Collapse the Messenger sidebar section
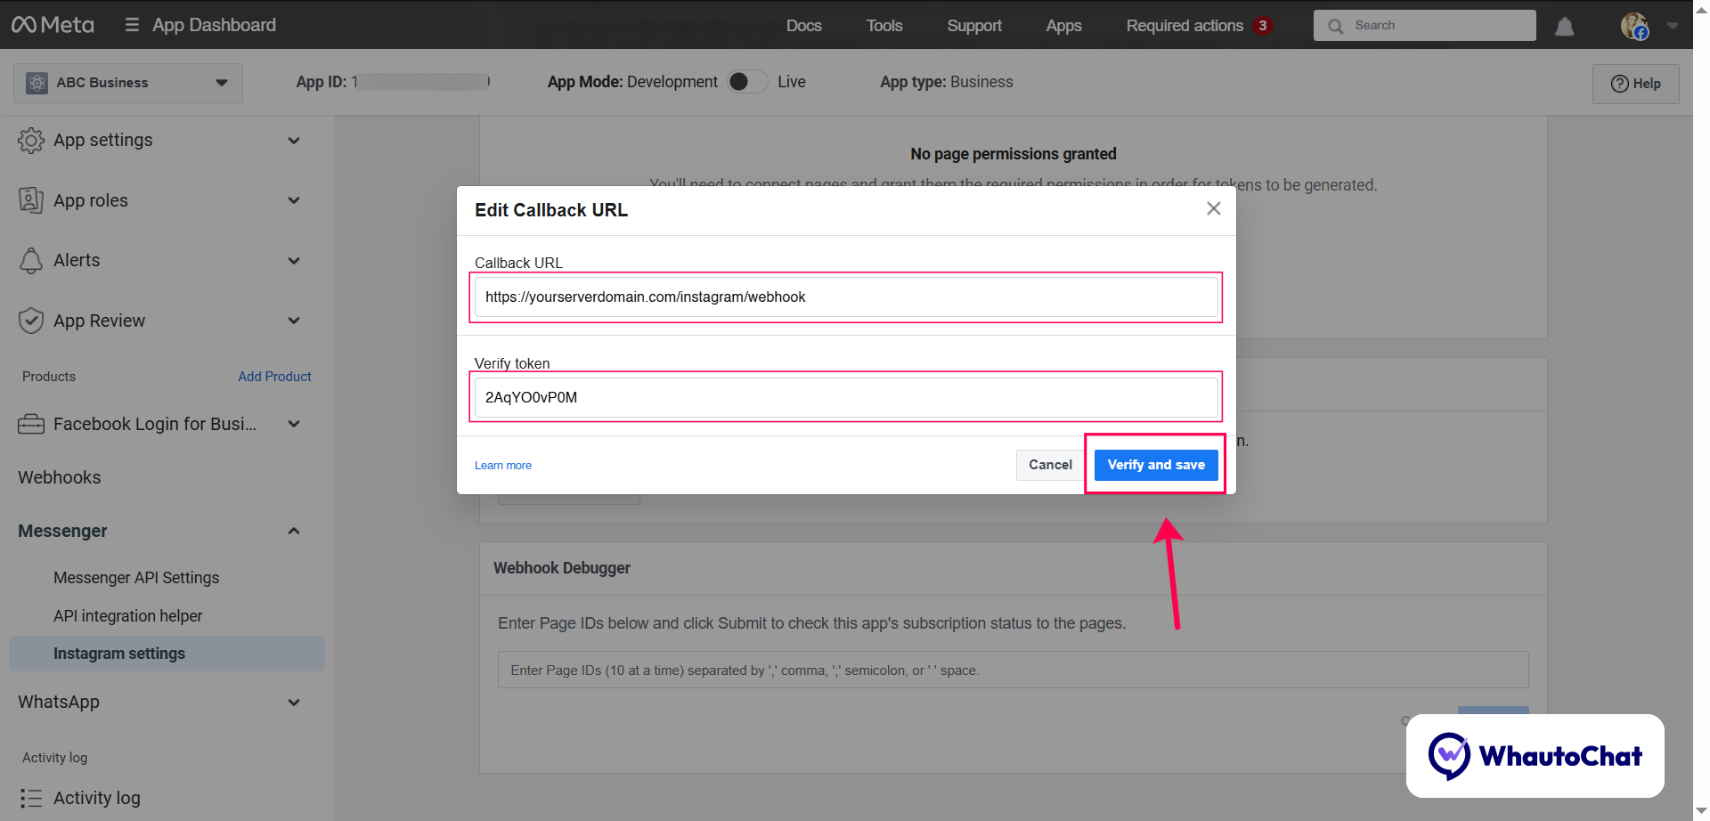Image resolution: width=1710 pixels, height=821 pixels. 294,531
